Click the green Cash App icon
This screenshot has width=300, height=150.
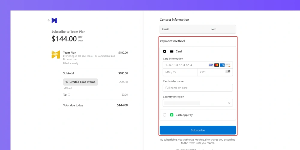tap(172, 115)
